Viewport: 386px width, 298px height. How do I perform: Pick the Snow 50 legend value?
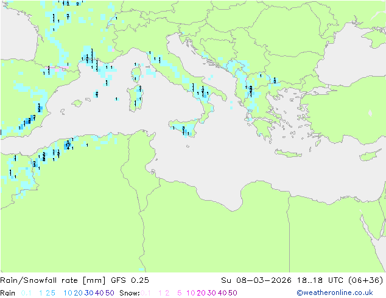coord(233,293)
